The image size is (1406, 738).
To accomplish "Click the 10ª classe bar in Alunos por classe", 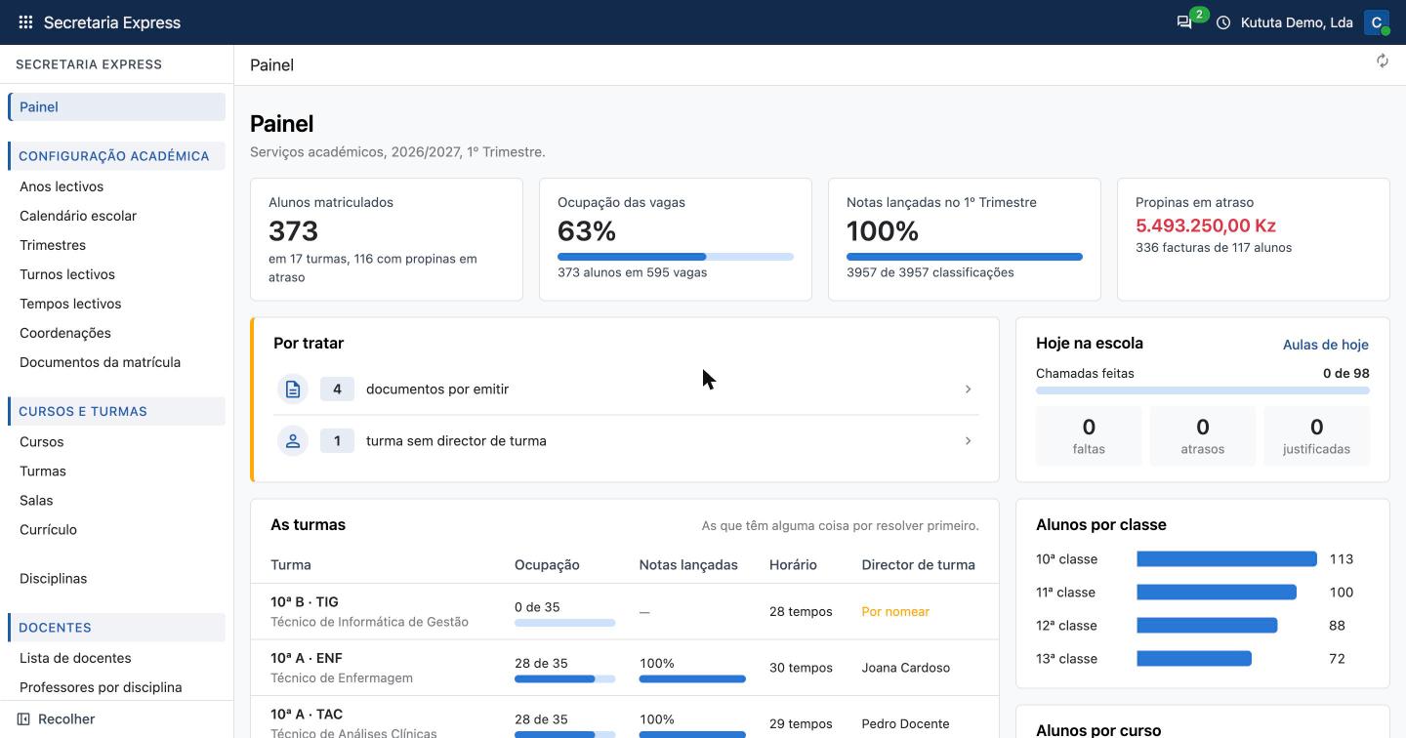I will coord(1226,559).
